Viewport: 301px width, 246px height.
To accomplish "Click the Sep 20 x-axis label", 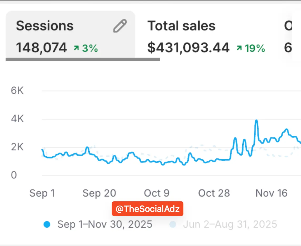I will pyautogui.click(x=99, y=193).
